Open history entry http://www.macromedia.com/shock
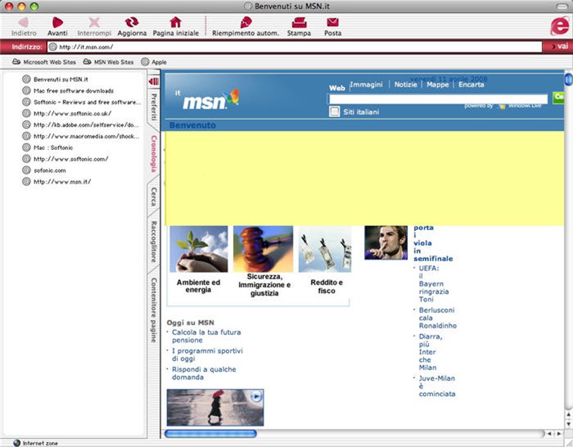Screen dimensions: 573x447 87,136
